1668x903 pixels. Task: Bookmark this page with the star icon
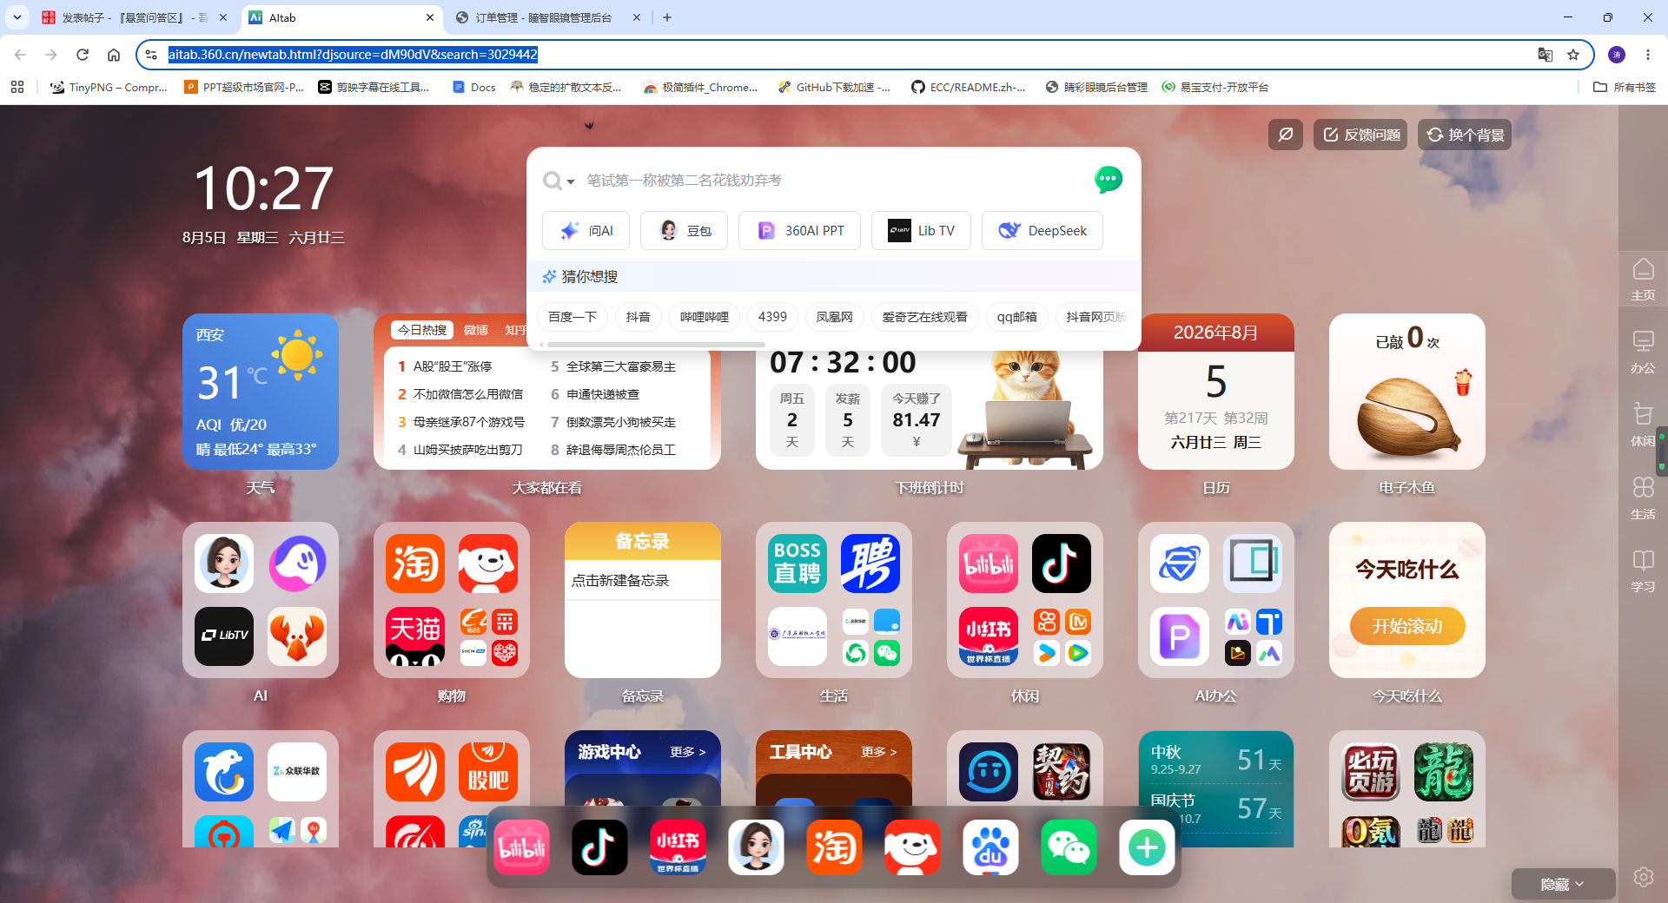tap(1573, 55)
